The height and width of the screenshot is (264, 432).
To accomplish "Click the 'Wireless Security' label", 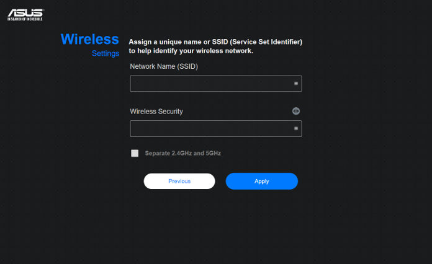I will (x=156, y=112).
